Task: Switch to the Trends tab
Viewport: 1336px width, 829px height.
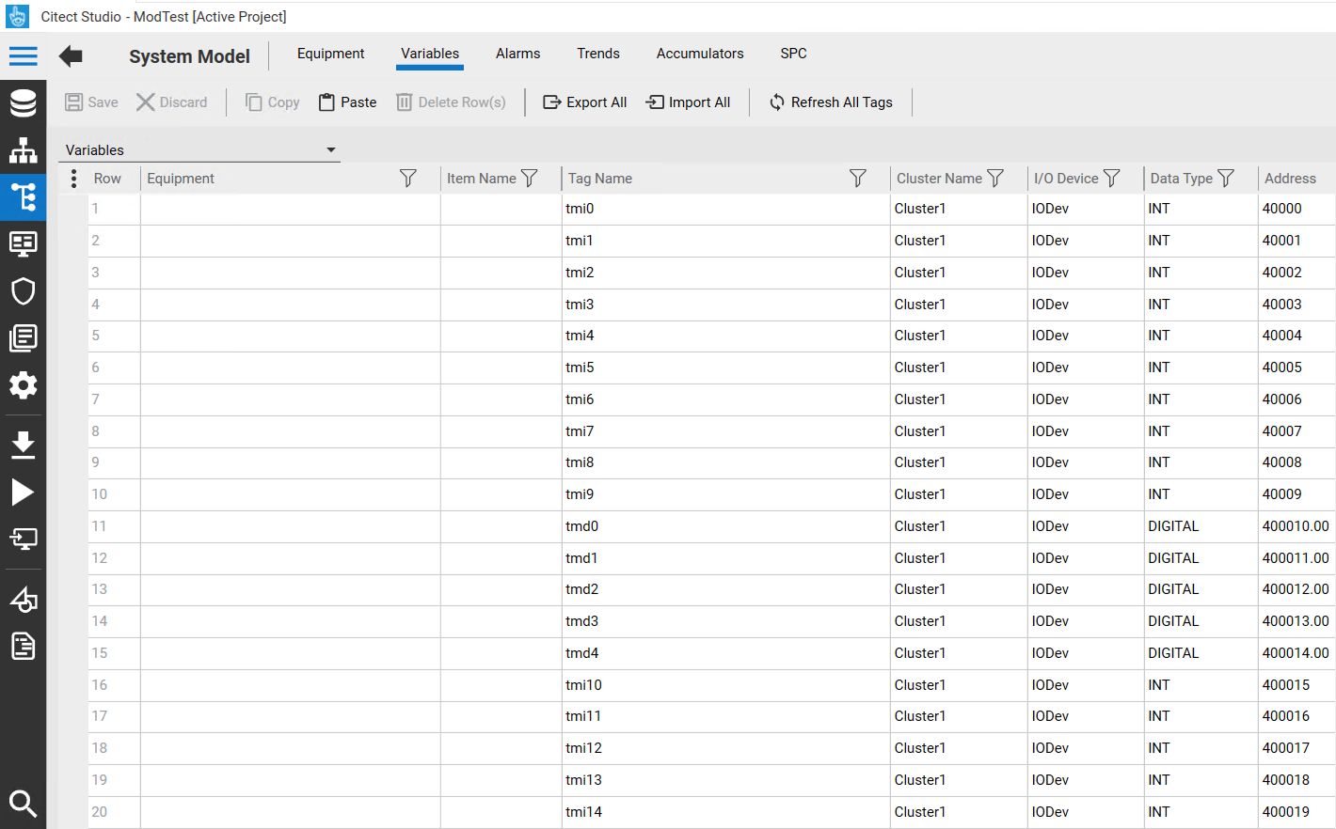Action: click(x=598, y=54)
